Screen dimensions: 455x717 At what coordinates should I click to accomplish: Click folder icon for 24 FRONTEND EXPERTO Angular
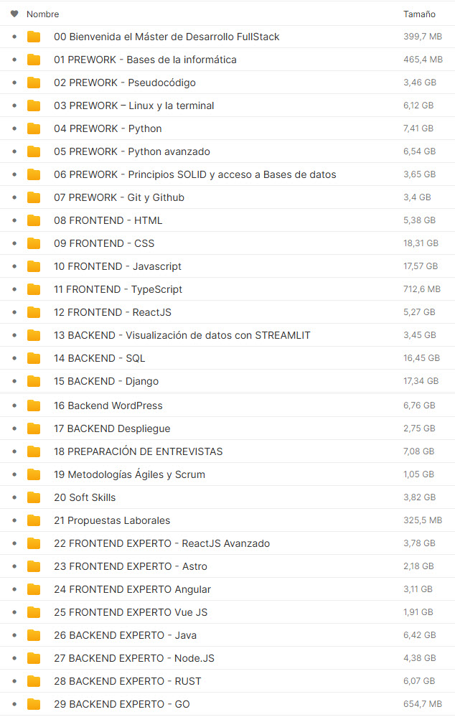34,589
